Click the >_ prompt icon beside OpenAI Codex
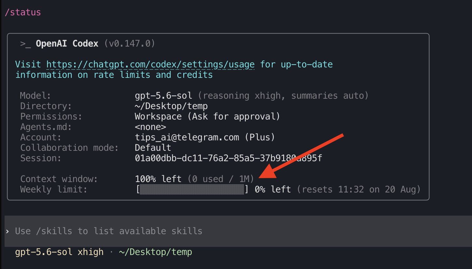 pyautogui.click(x=25, y=44)
